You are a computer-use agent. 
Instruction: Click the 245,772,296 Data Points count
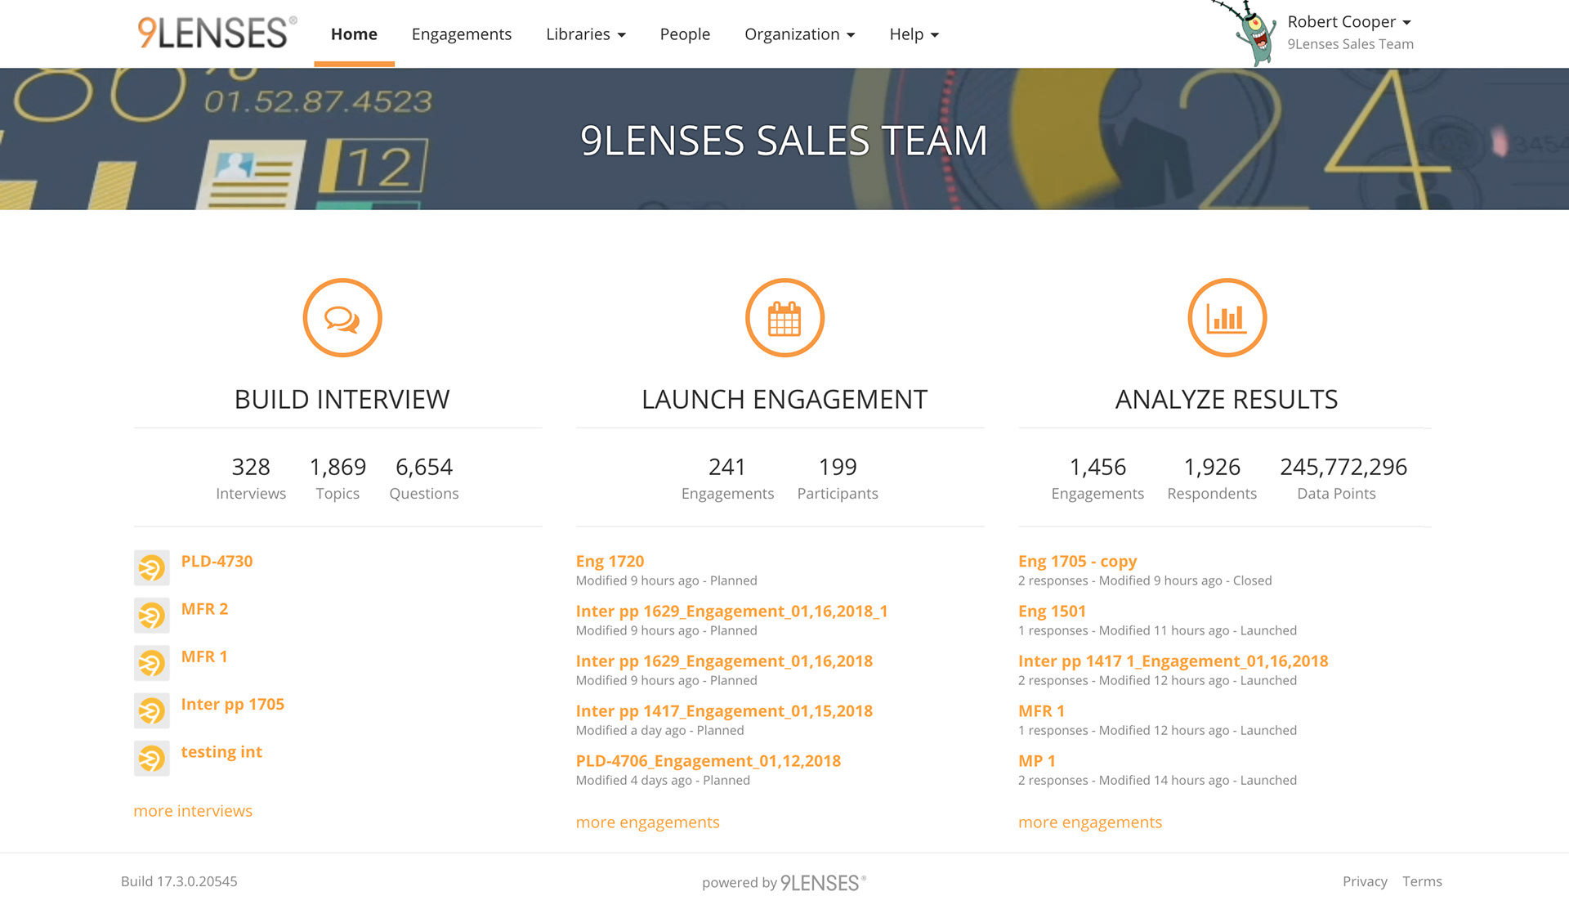[x=1343, y=478]
